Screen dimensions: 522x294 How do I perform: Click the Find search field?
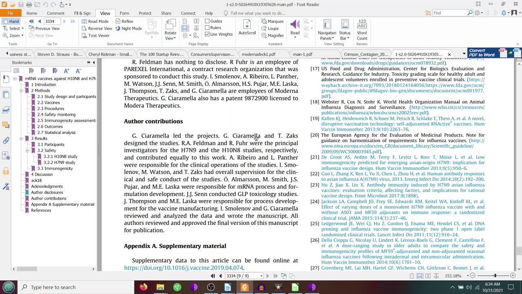(x=449, y=13)
